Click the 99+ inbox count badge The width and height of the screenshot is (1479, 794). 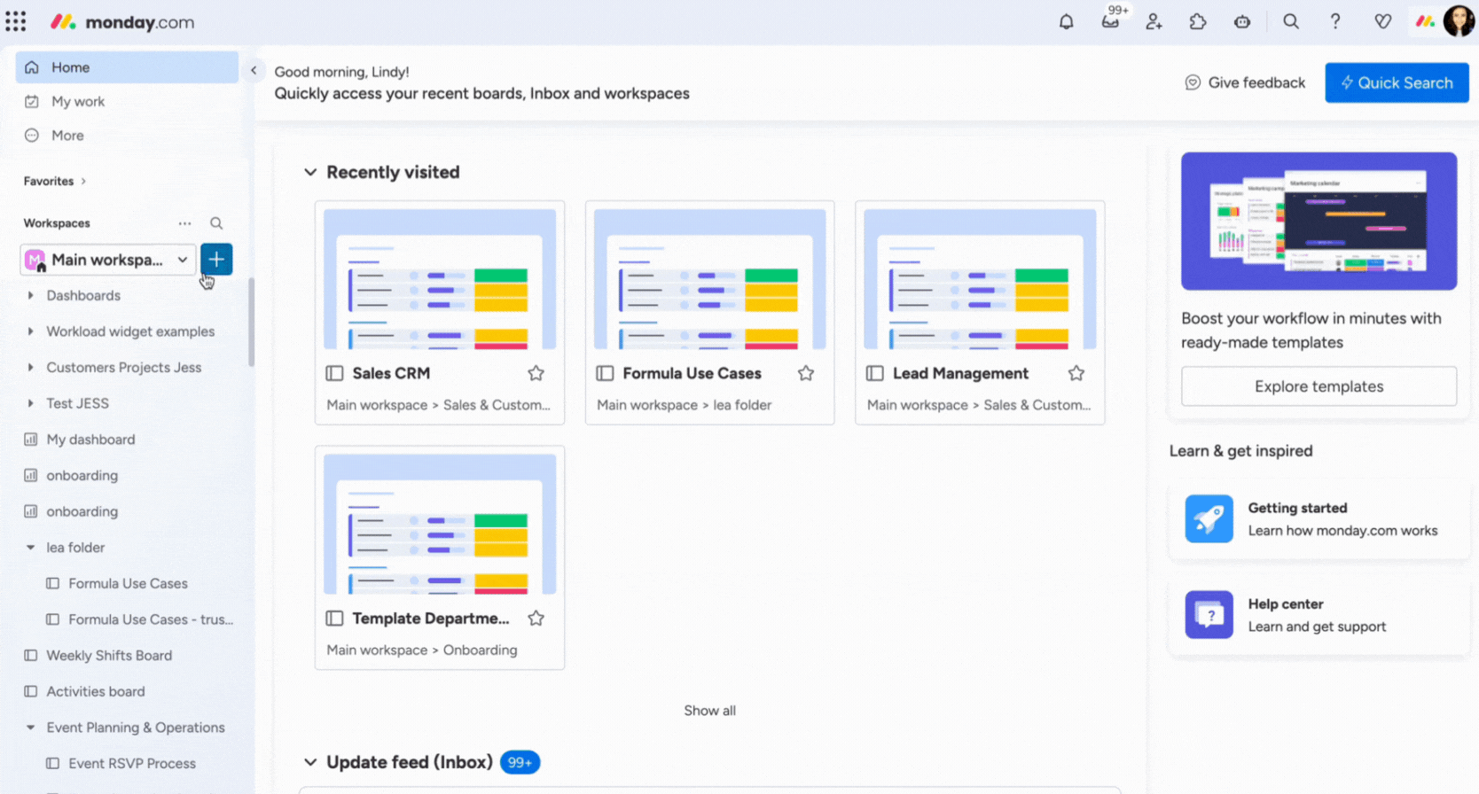pos(520,762)
